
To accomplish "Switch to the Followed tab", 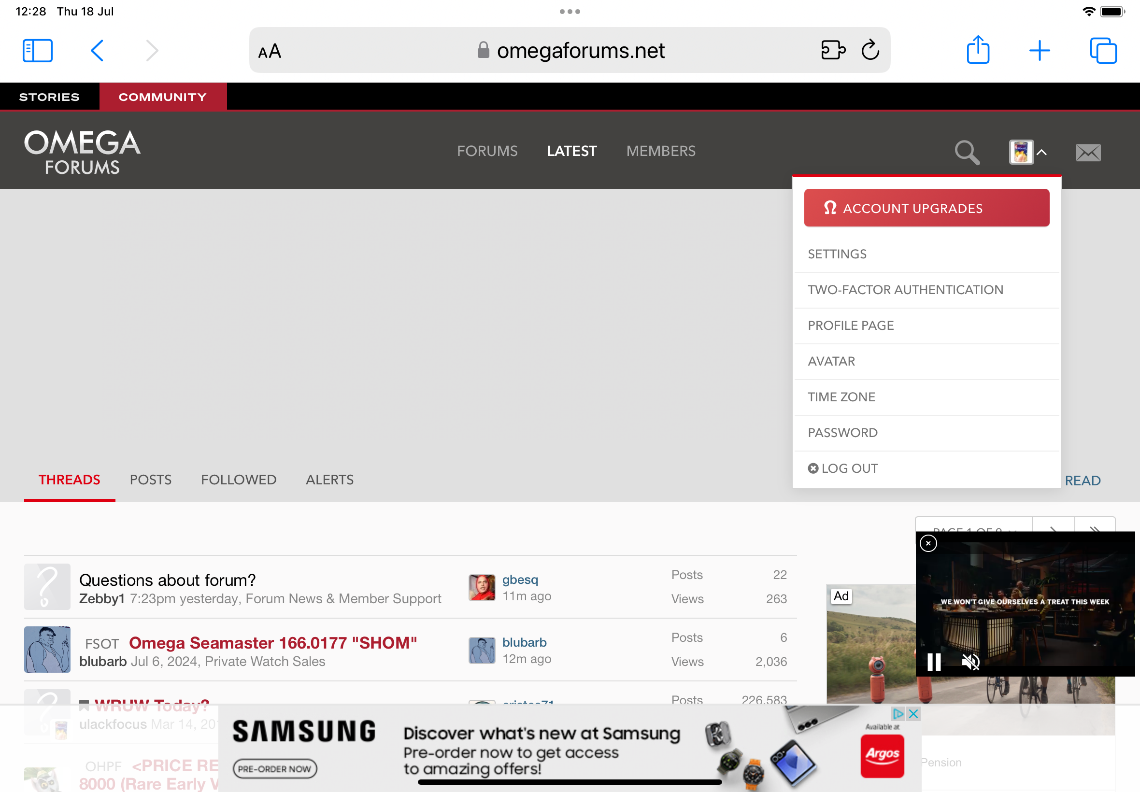I will click(x=238, y=480).
